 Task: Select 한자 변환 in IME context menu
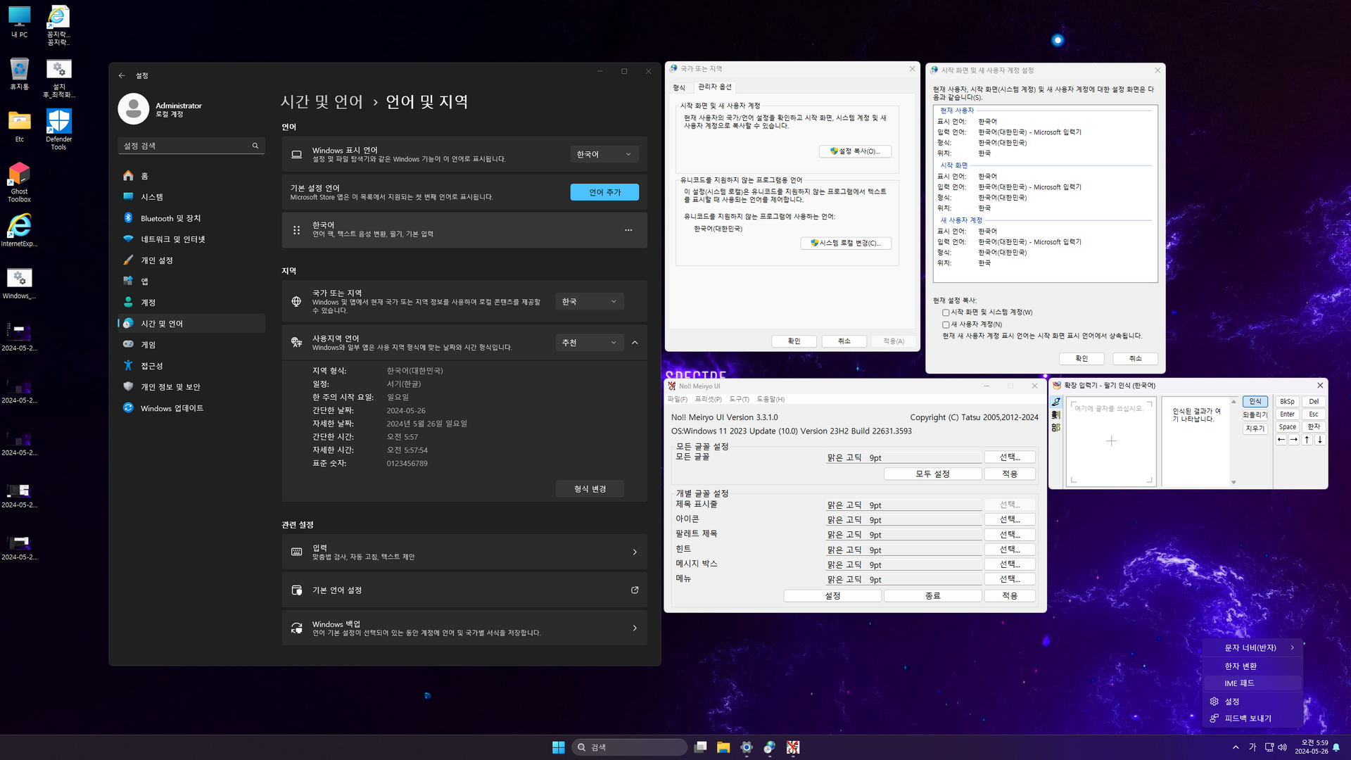(x=1241, y=666)
